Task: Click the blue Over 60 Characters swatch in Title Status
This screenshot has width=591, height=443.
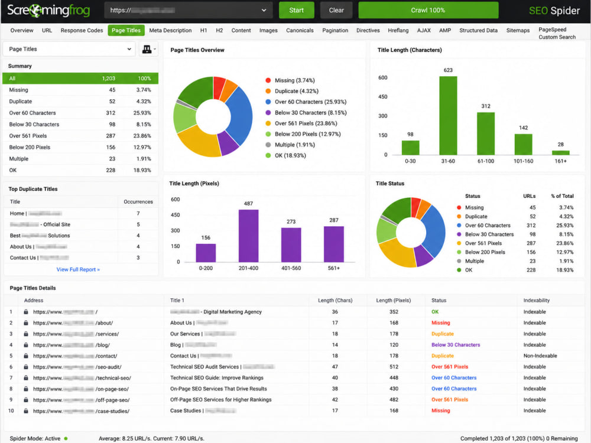Action: click(459, 225)
